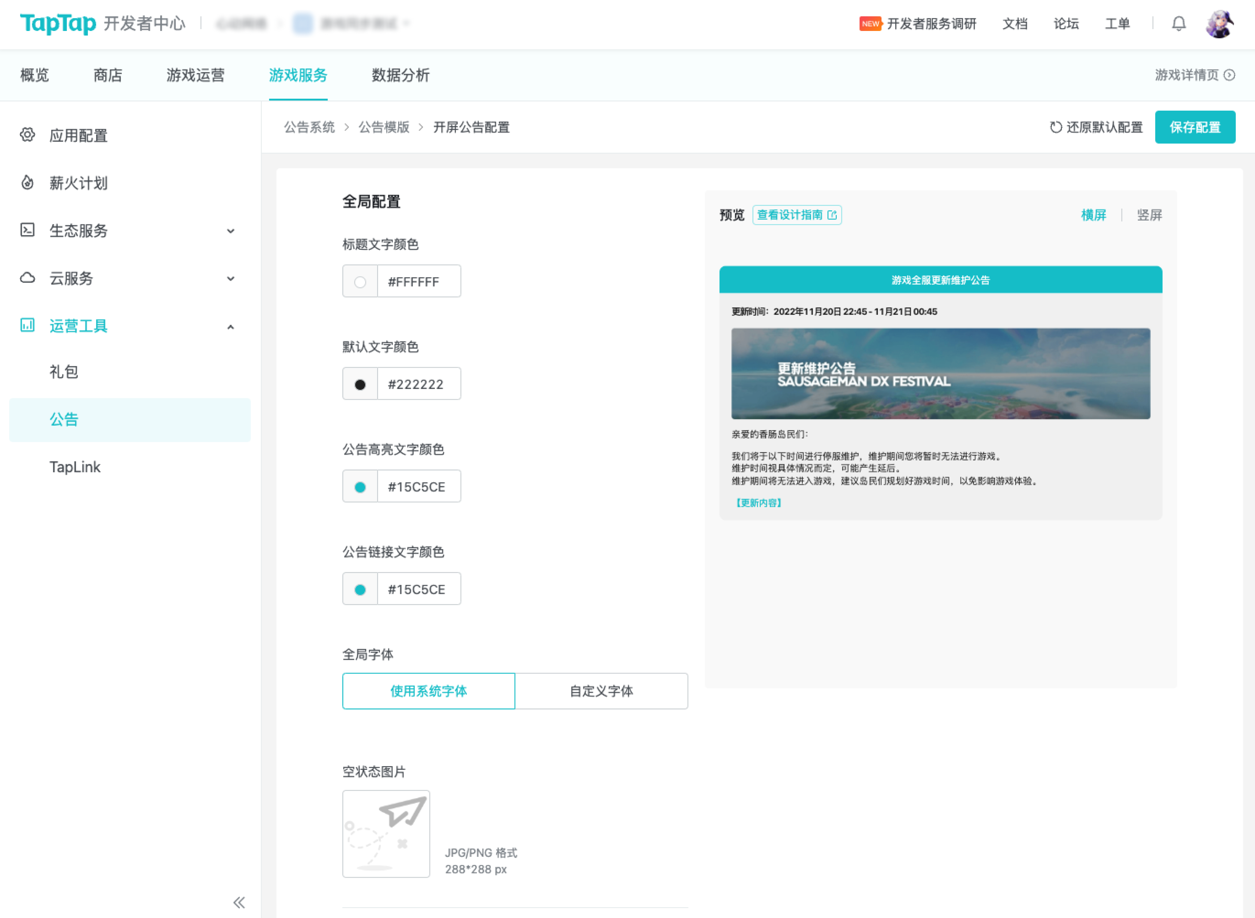This screenshot has height=918, width=1255.
Task: Switch to the 数据分析 tab
Action: point(401,75)
